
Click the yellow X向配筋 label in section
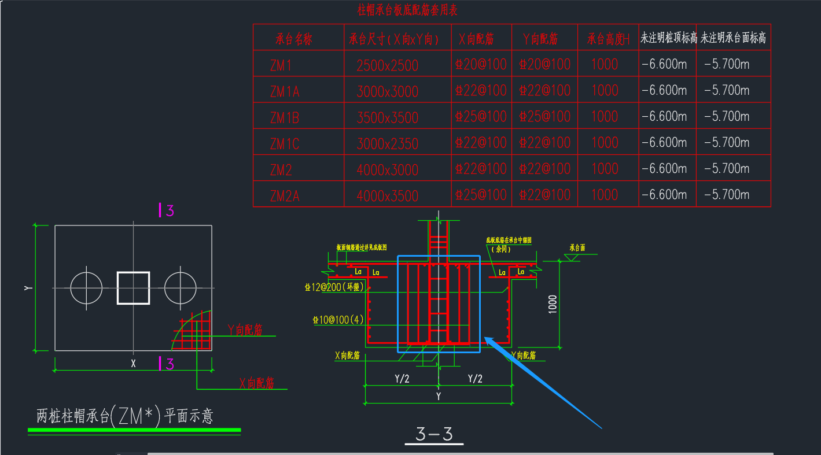[347, 356]
